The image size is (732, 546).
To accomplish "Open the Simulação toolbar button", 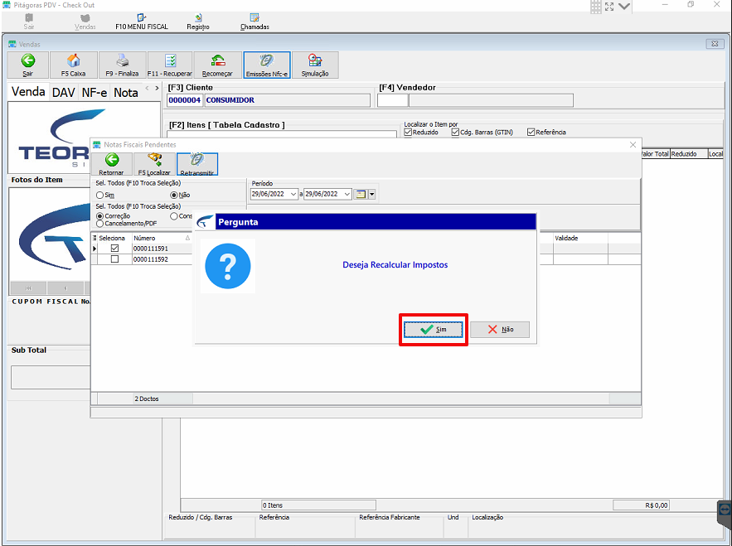I will (315, 65).
